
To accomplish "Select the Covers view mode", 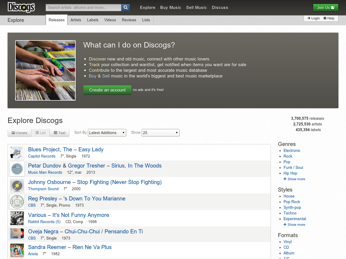I will click(19, 133).
